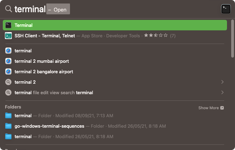Click the search icon beside 'terminal 2'

point(8,82)
